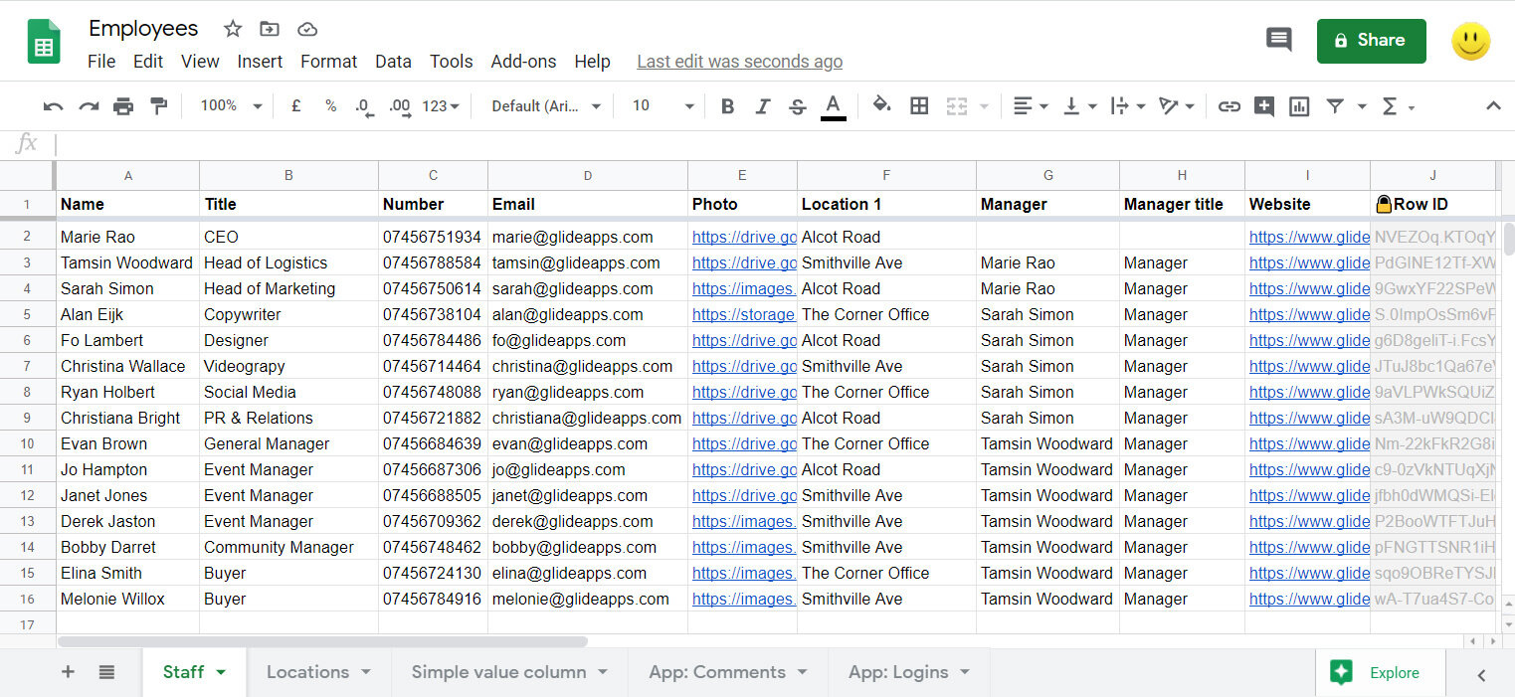Click the green Share button
The height and width of the screenshot is (697, 1515).
1371,41
